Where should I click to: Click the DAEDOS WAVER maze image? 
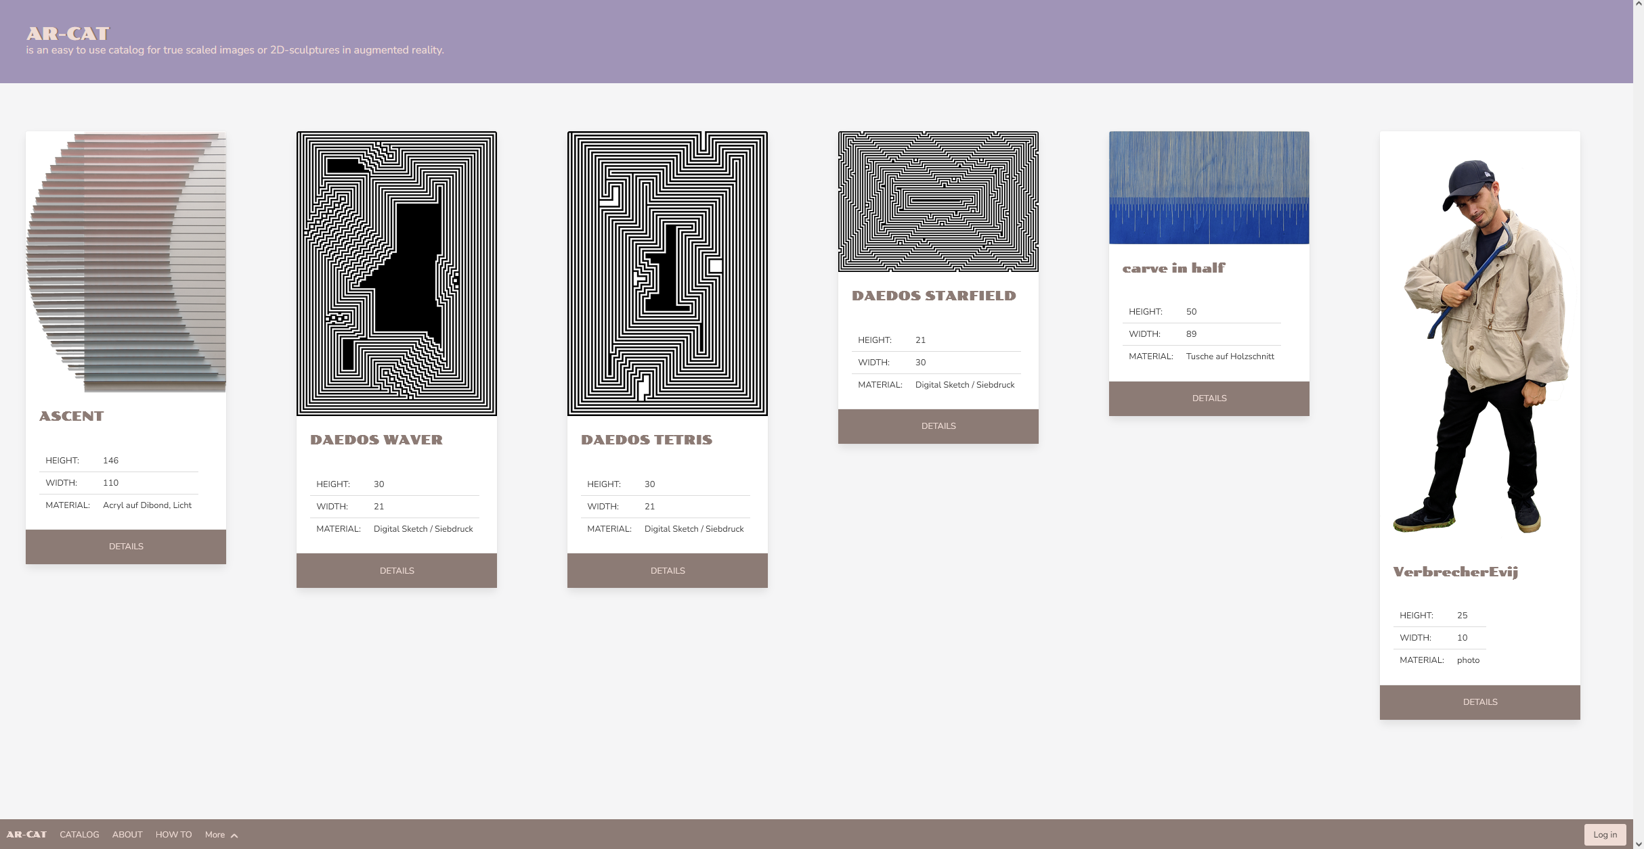pyautogui.click(x=397, y=273)
